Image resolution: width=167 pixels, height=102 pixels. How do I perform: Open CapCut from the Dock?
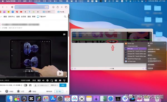[x=31, y=99]
